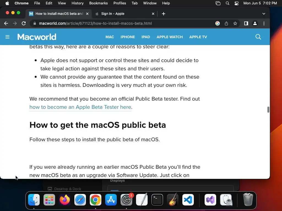Open Launchpad from the Dock

click(x=49, y=200)
